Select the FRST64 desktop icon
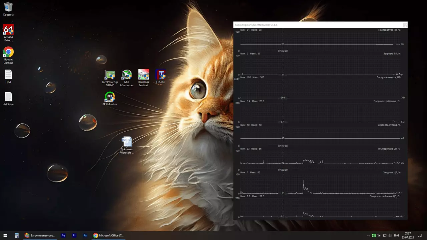 pyautogui.click(x=160, y=76)
